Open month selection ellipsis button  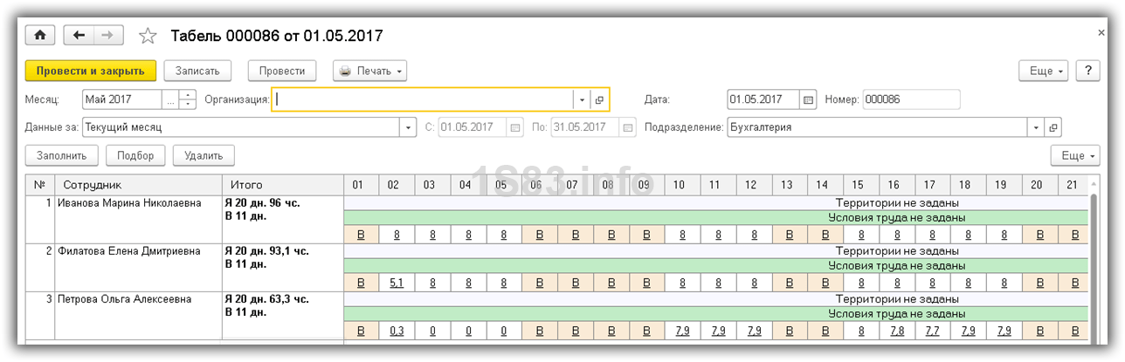point(169,99)
